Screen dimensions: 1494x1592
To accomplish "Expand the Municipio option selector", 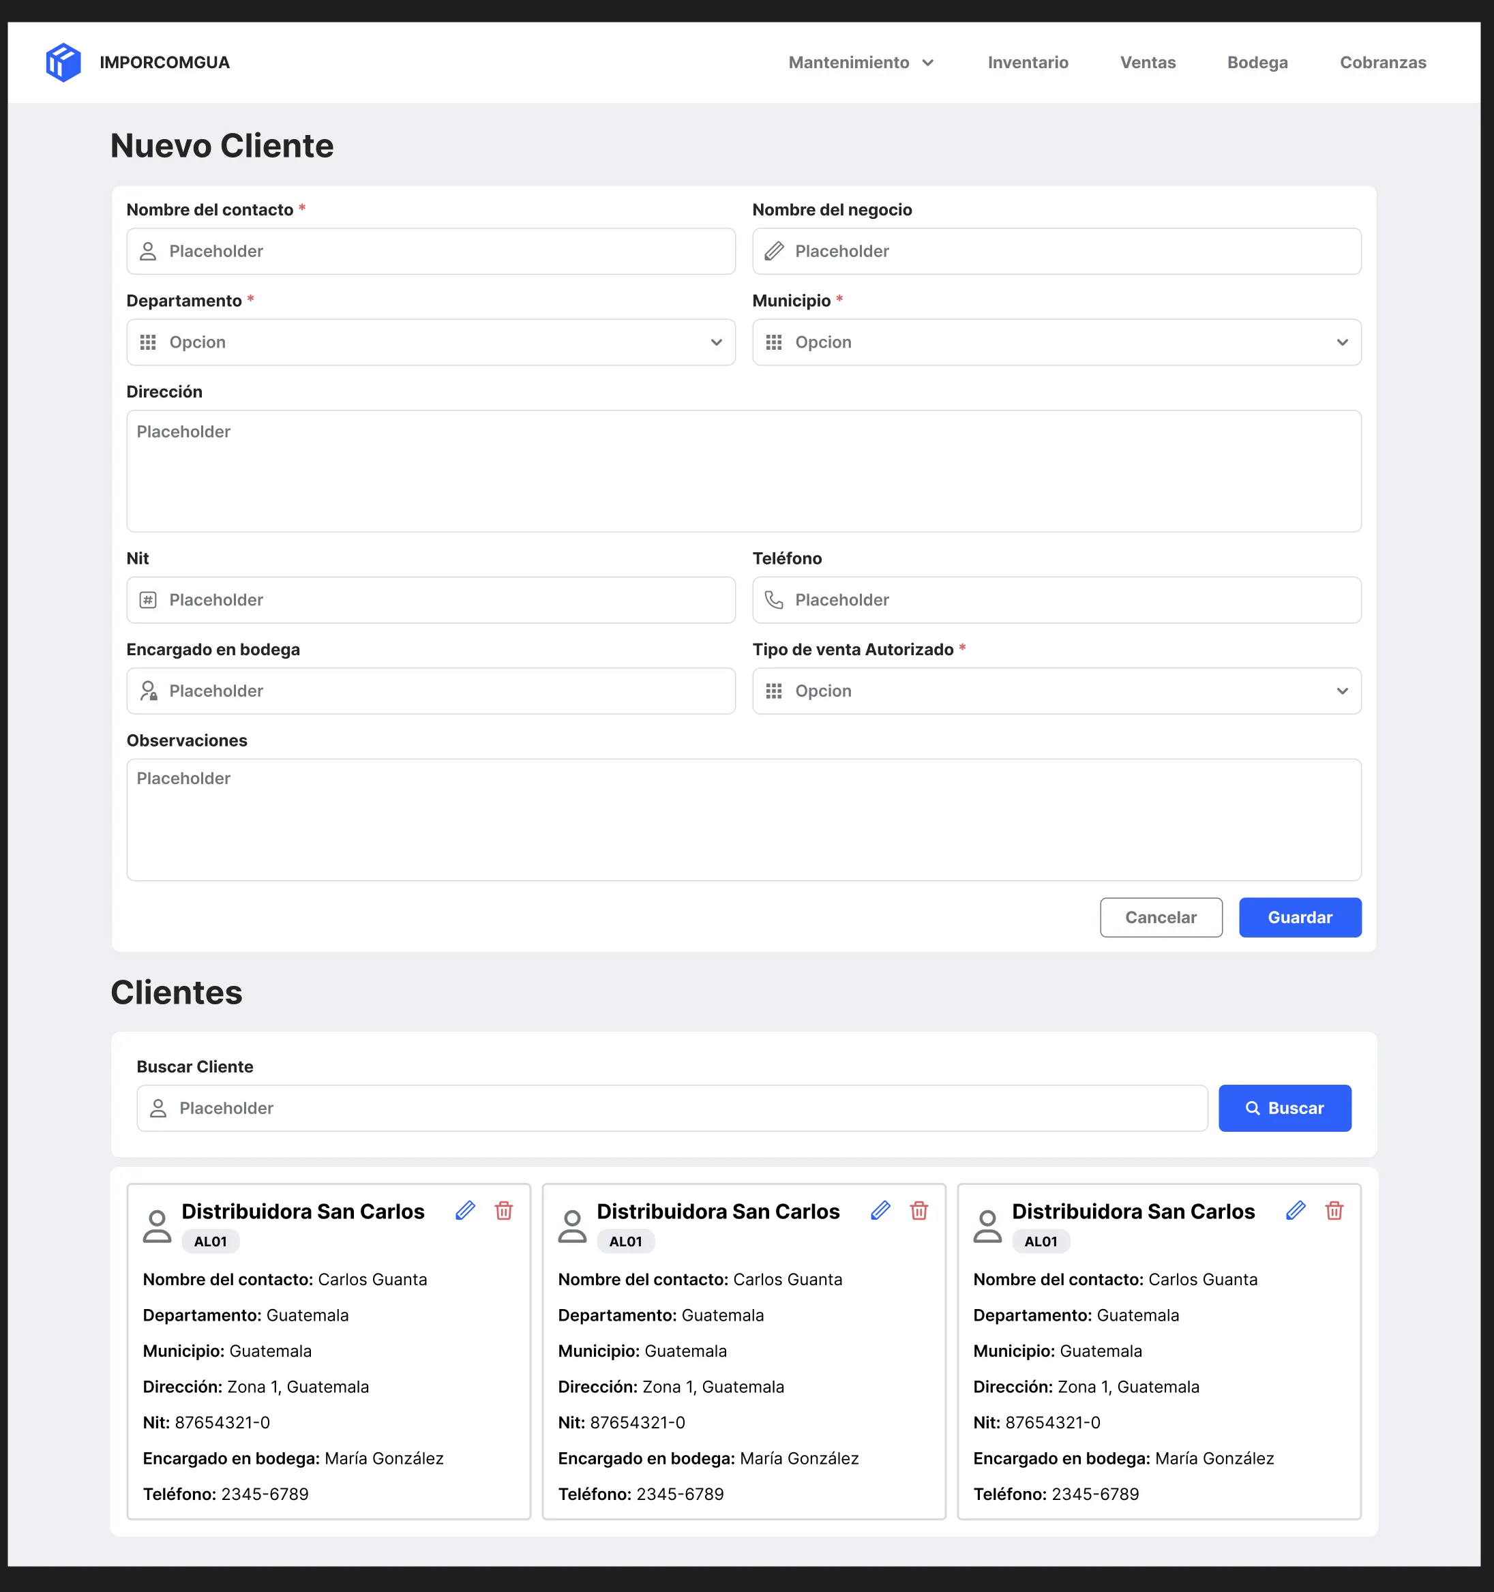I will pos(1056,343).
